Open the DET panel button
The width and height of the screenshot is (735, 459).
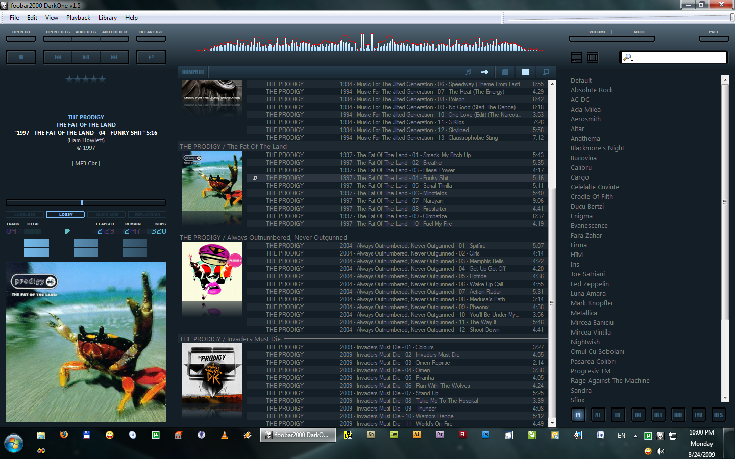pos(658,415)
